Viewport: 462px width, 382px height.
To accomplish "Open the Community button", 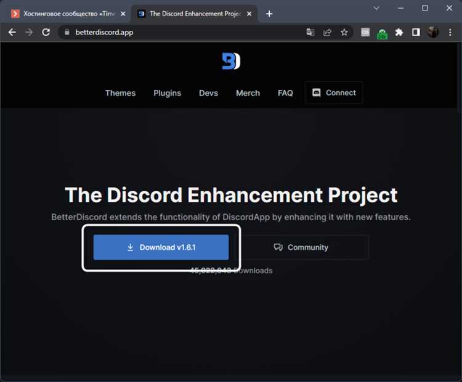I will click(x=301, y=247).
